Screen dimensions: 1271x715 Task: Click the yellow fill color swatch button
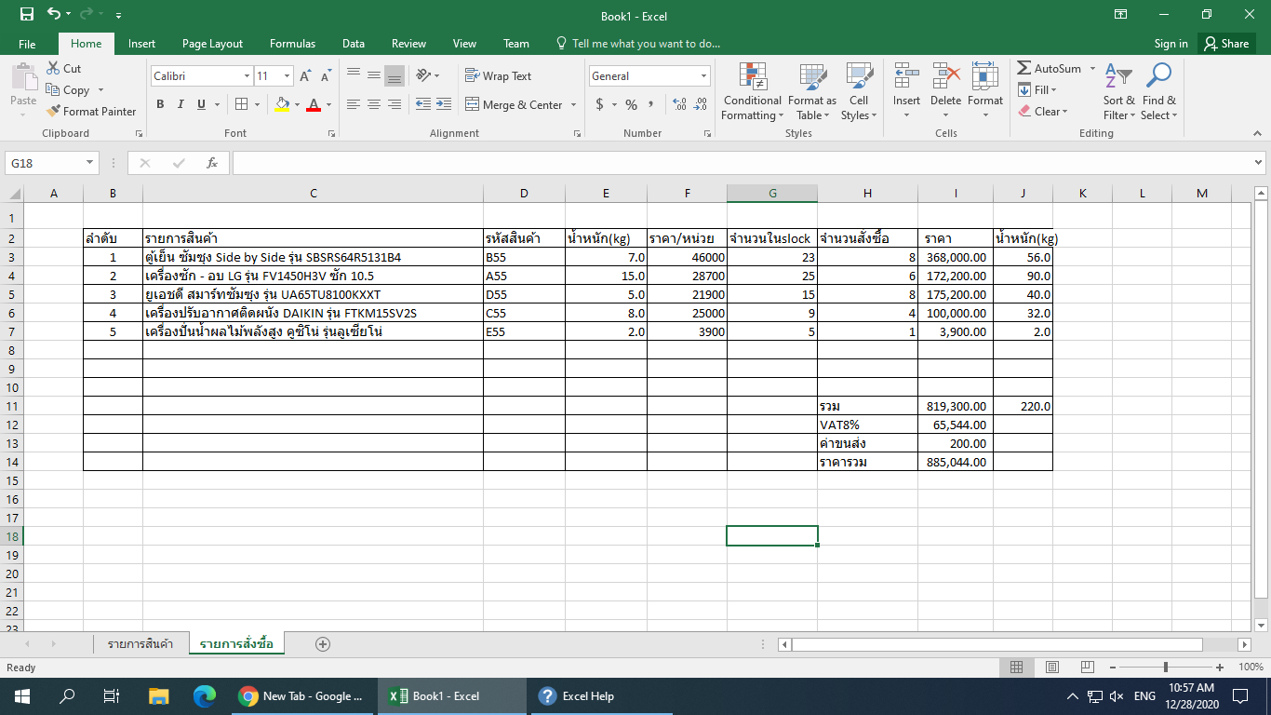tap(283, 105)
